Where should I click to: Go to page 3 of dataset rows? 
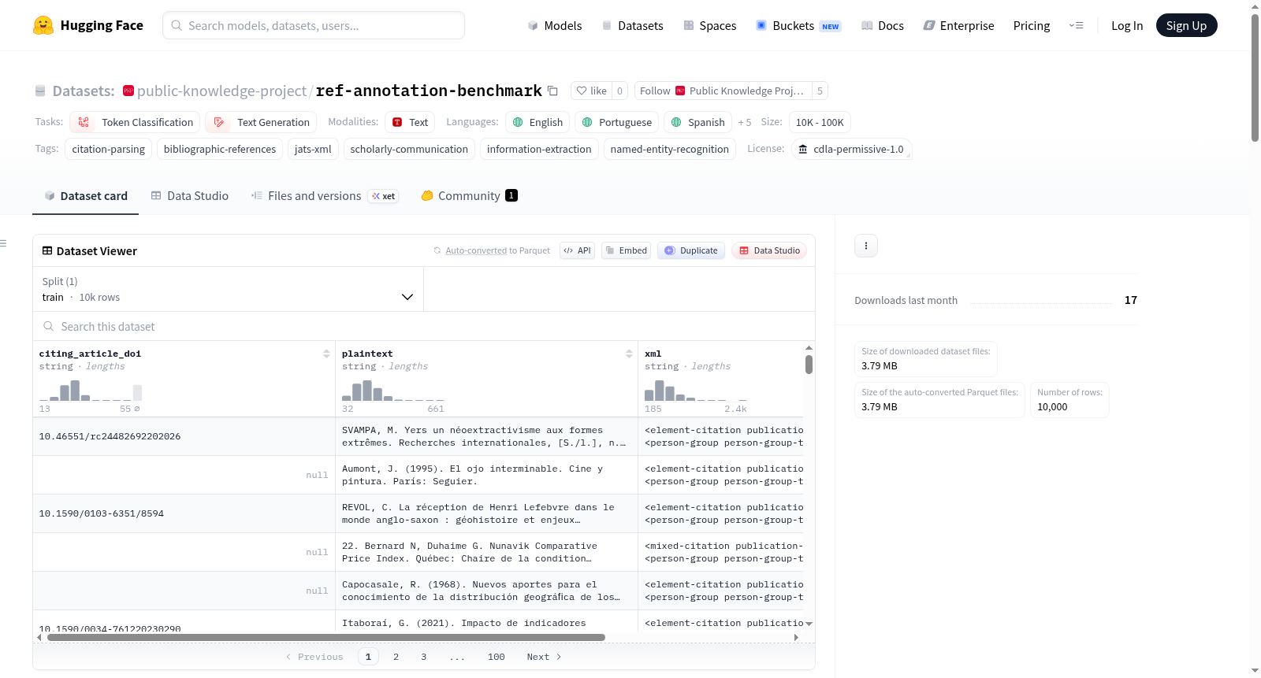(x=423, y=657)
